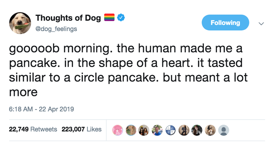Open the 6:18 AM - 22 Apr 2019 timestamp
Viewport: 273px width, 143px height.
(41, 109)
